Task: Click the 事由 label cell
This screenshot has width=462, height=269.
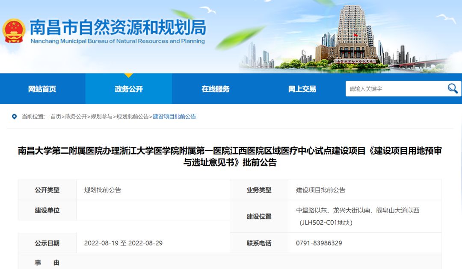Action: tap(47, 262)
